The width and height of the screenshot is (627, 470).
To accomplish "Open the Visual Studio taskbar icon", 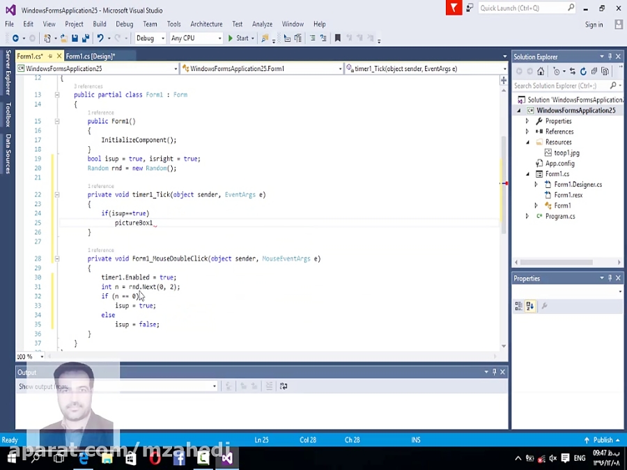I will (x=226, y=458).
